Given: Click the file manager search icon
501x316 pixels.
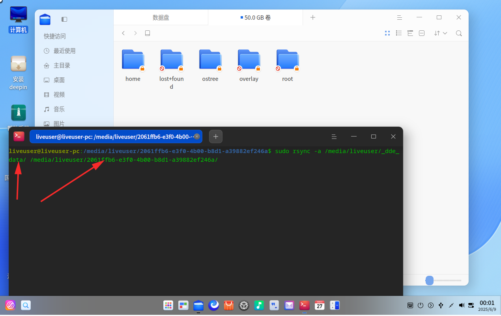Looking at the screenshot, I should coord(459,33).
